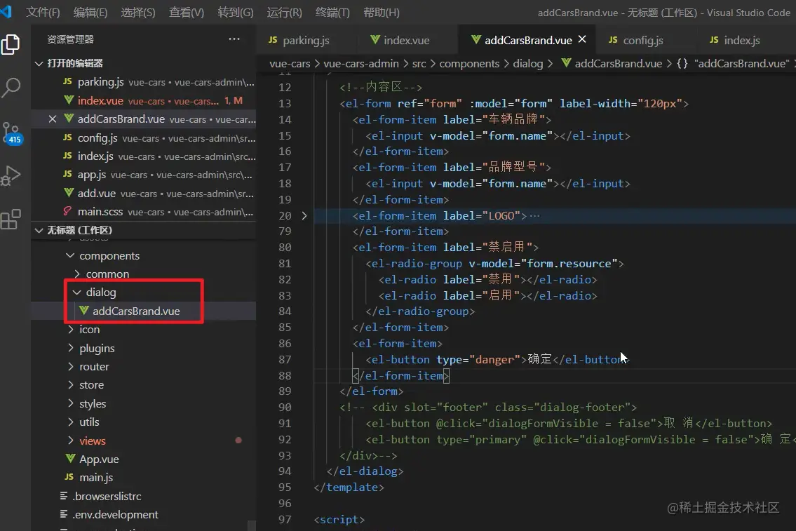The height and width of the screenshot is (531, 796).
Task: Collapse the dialog folder
Action: (77, 293)
